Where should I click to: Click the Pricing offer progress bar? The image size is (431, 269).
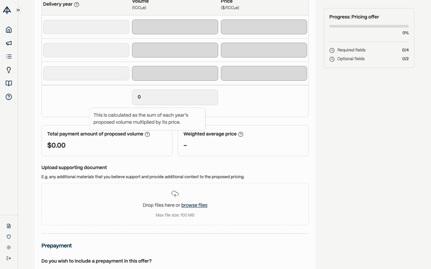point(369,26)
